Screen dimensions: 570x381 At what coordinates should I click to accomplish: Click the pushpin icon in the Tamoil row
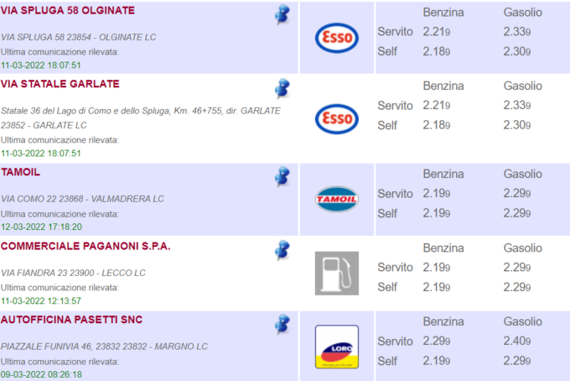(x=283, y=176)
